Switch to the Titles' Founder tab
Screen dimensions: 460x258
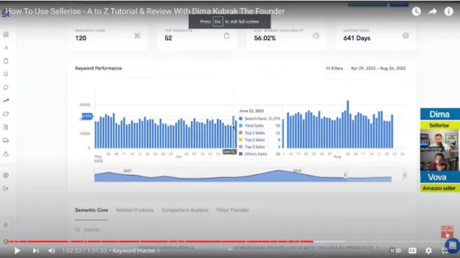click(x=232, y=210)
